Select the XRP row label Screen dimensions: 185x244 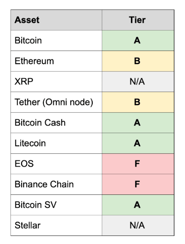click(x=56, y=82)
